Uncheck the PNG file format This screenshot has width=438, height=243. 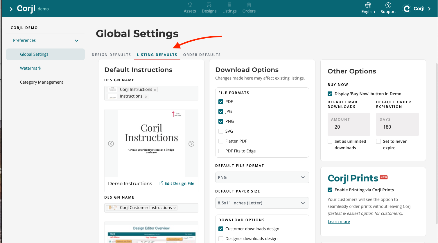point(221,121)
